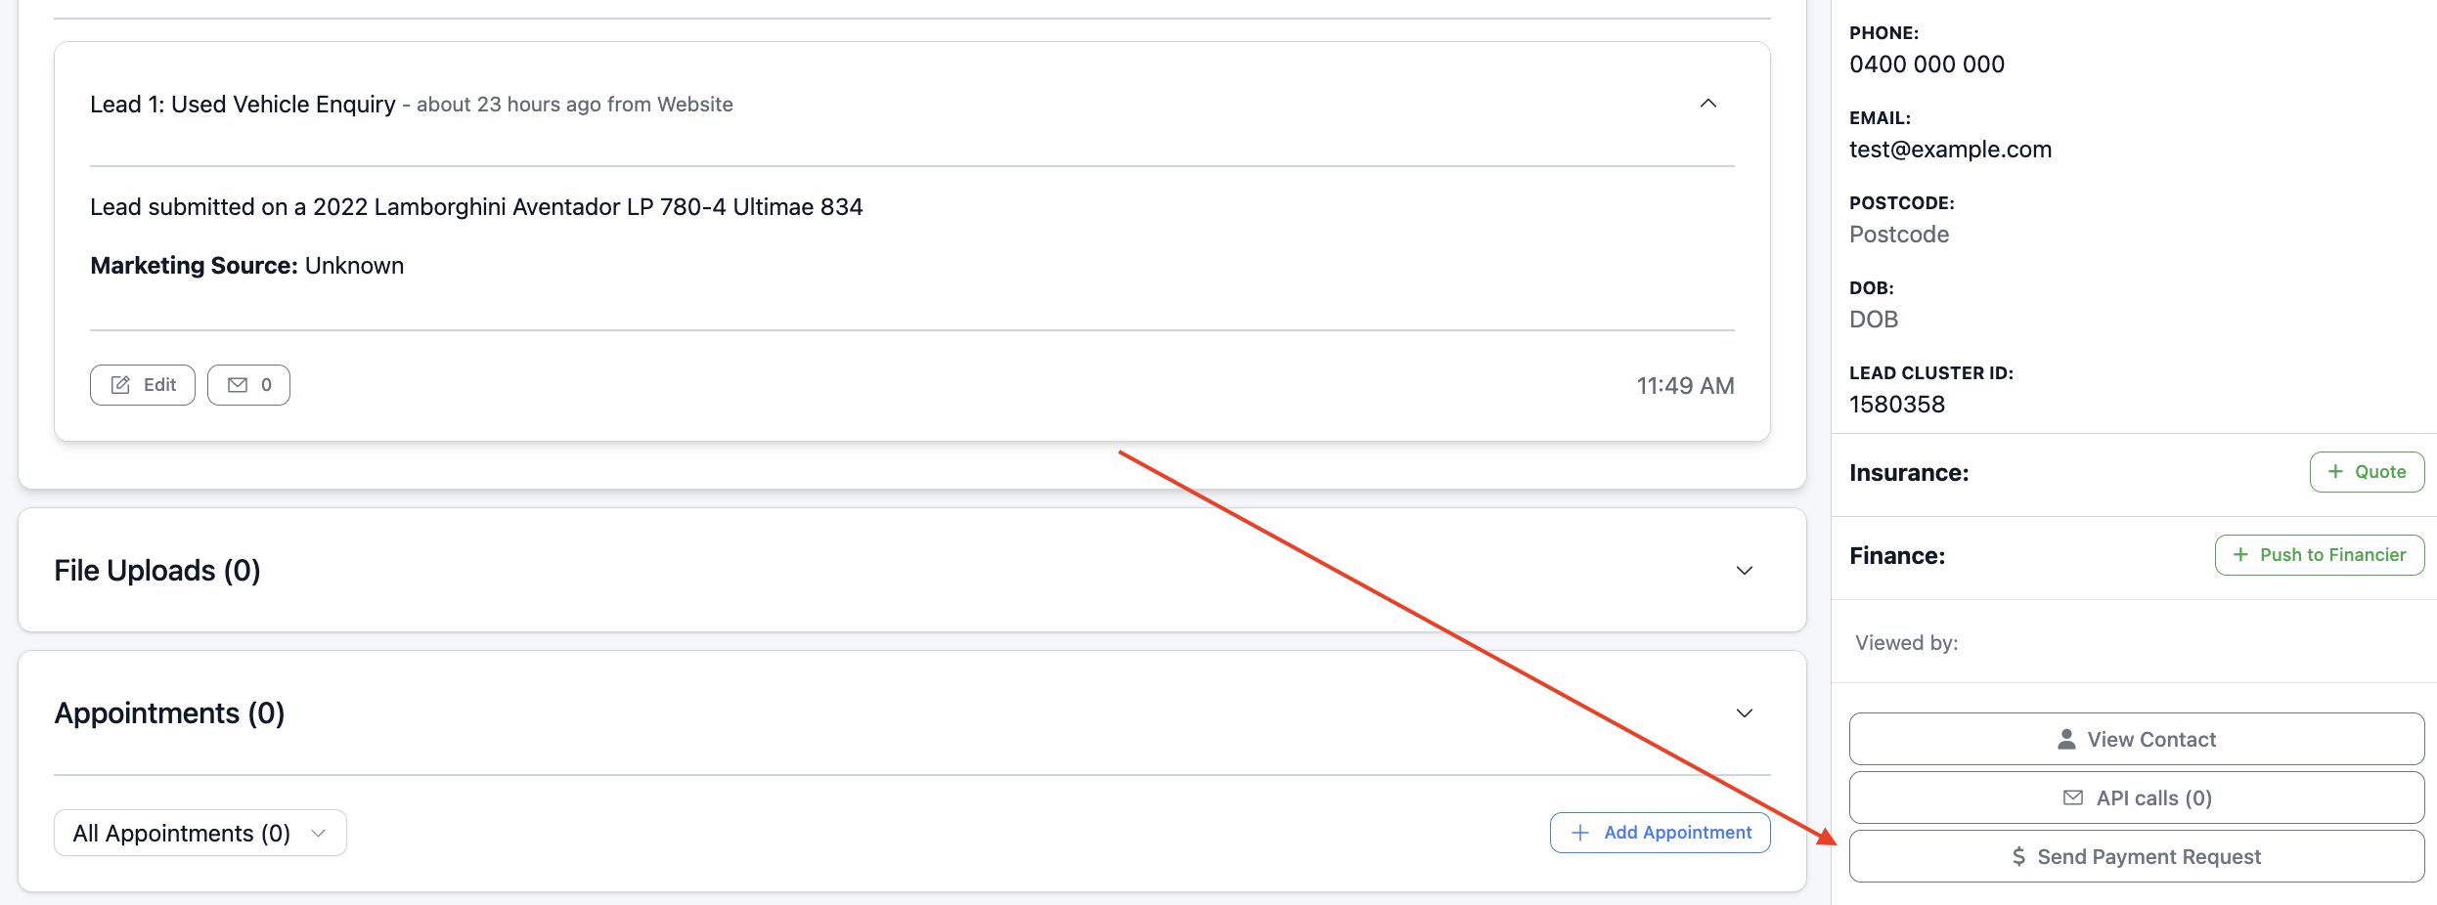This screenshot has width=2437, height=905.
Task: Collapse the Appointments section chevron
Action: tap(1744, 713)
